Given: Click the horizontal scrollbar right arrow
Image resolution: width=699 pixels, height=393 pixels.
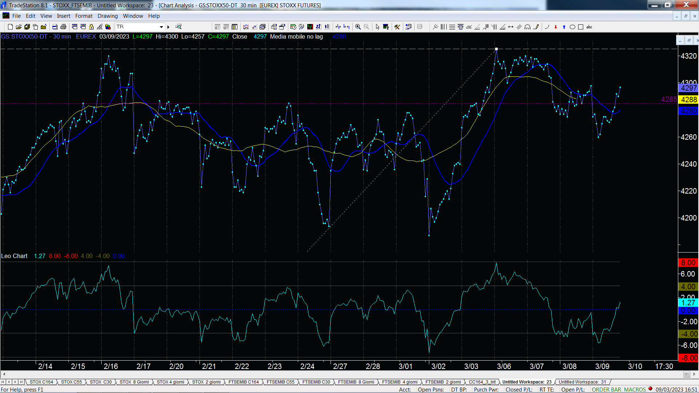Looking at the screenshot, I should click(x=695, y=374).
